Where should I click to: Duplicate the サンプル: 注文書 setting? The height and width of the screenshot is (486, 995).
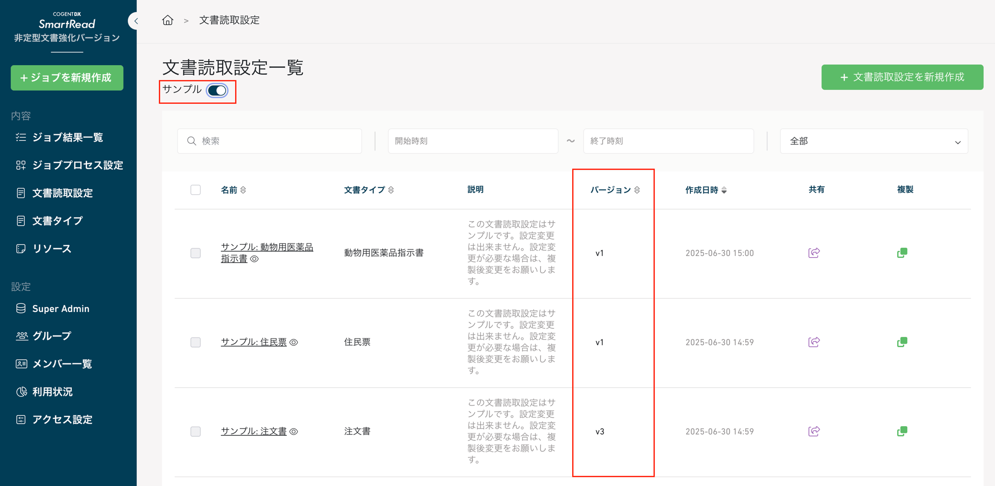tap(902, 431)
